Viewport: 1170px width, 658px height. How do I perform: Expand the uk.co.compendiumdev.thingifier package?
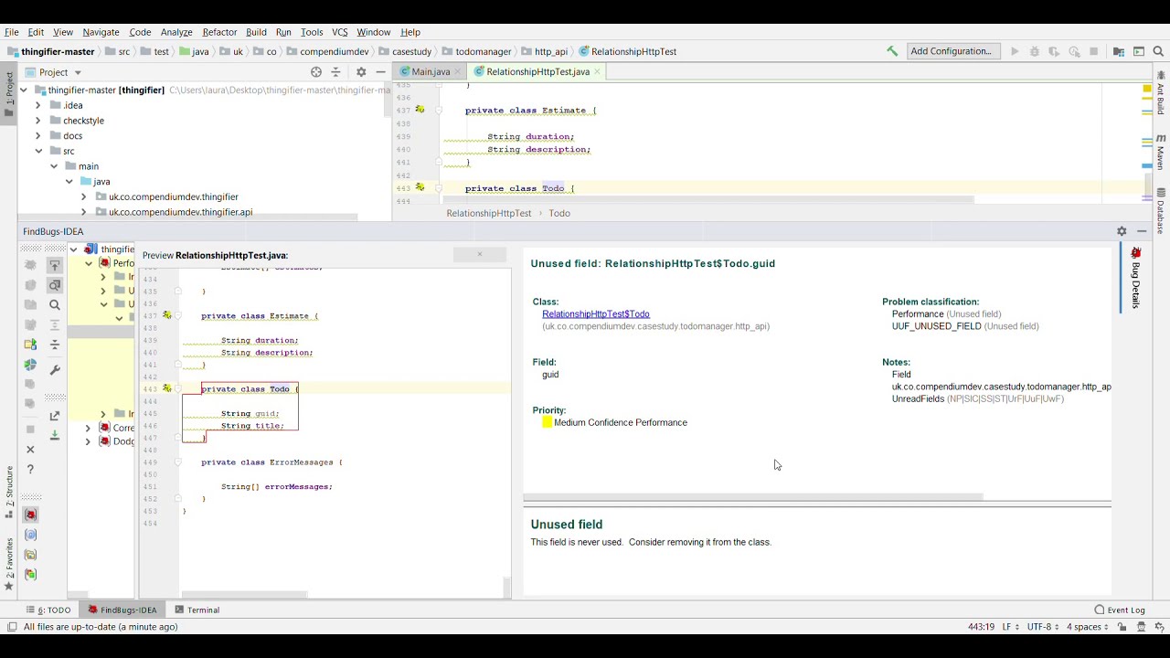coord(84,196)
